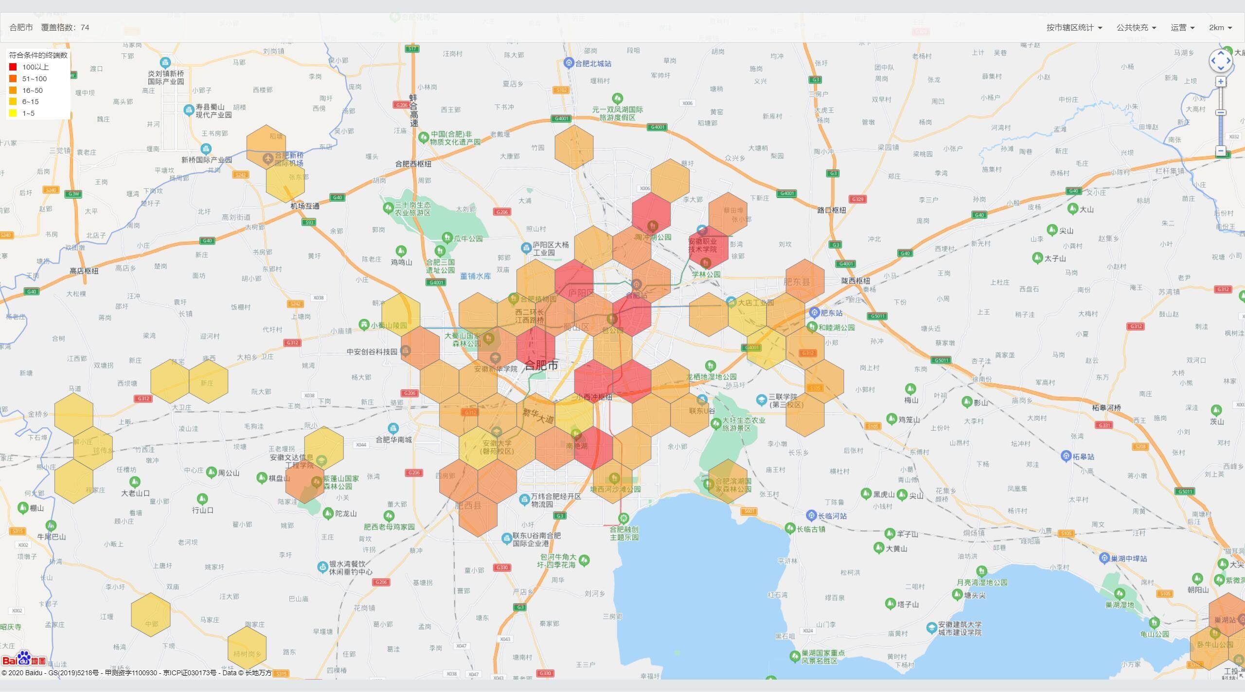Screen dimensions: 1245x700
Task: Expand the 公共快充 dropdown
Action: [x=1136, y=28]
